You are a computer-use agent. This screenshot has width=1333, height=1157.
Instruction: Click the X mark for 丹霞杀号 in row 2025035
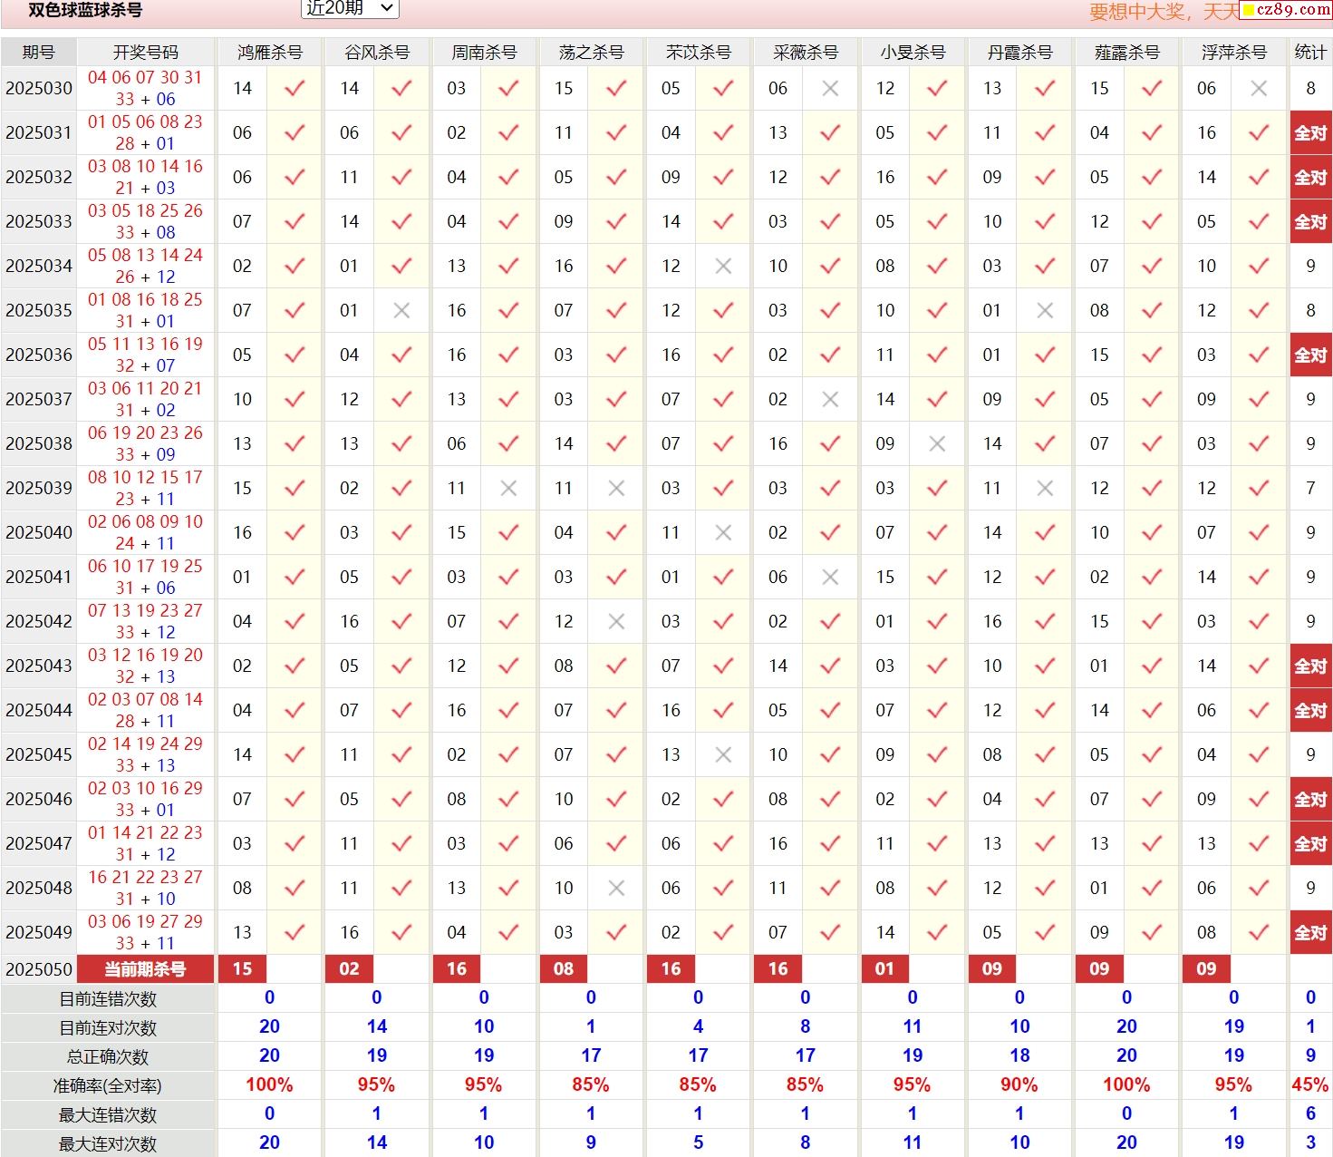click(1045, 311)
